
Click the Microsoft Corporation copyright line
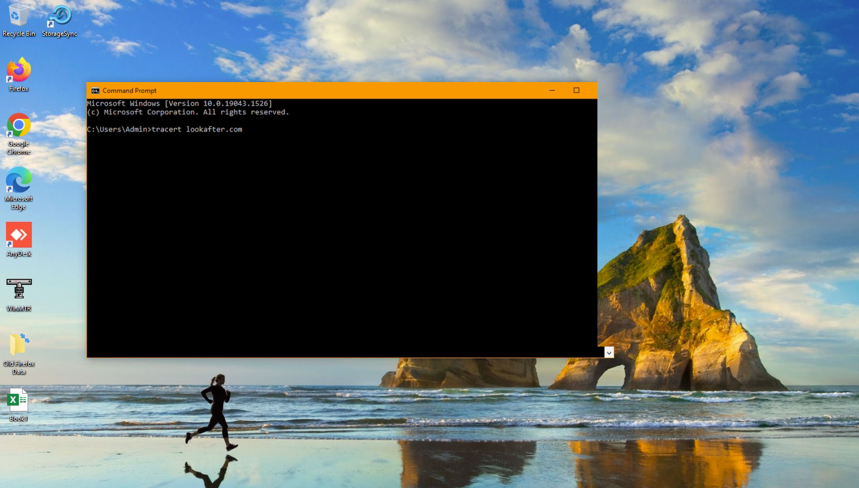pos(188,112)
